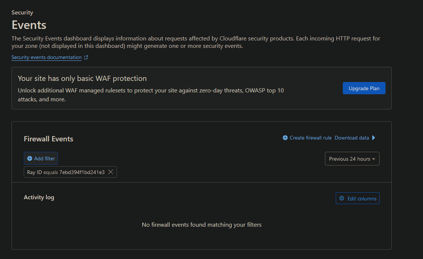Image resolution: width=423 pixels, height=259 pixels.
Task: Select the Activity log section
Action: pos(39,197)
